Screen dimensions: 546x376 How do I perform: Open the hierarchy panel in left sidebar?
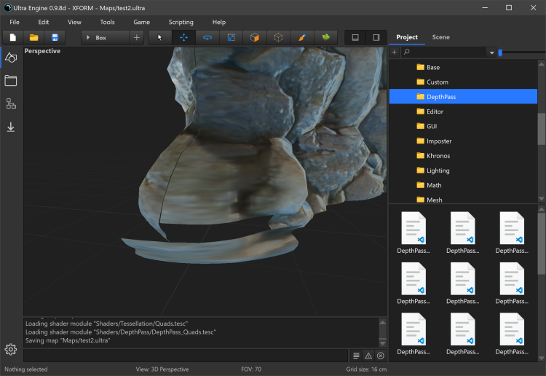11,103
